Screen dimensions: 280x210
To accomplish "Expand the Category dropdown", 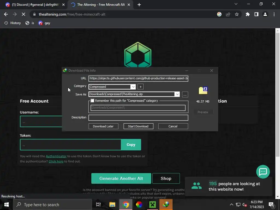I will [x=133, y=87].
